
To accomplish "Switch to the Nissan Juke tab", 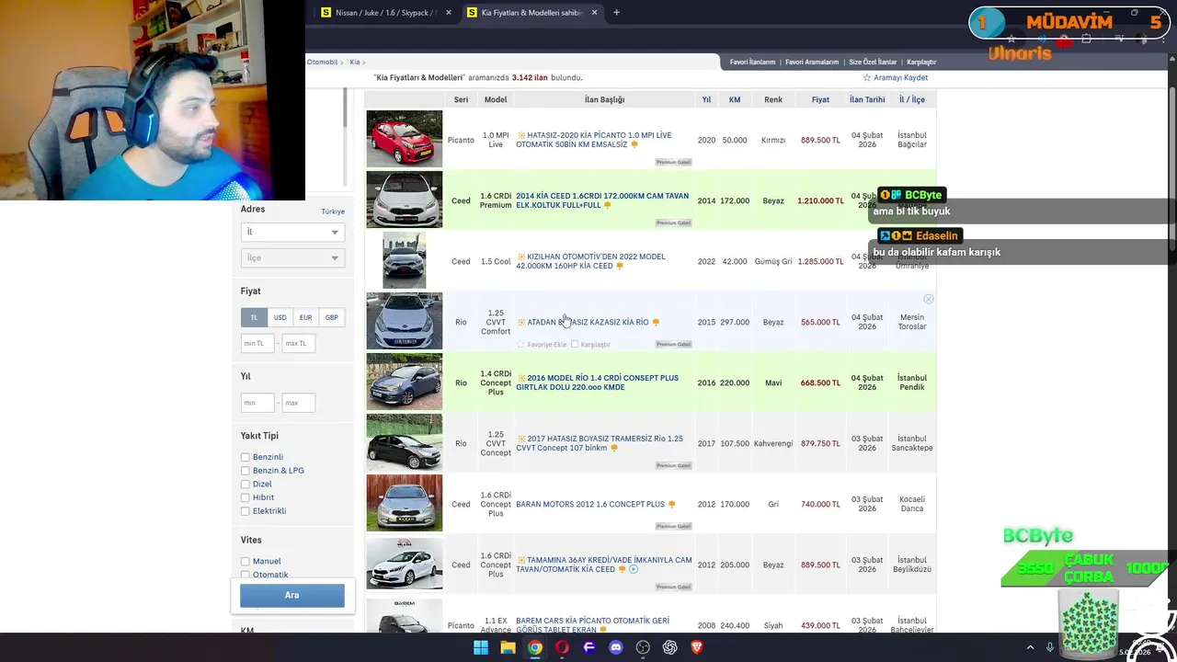I will click(x=386, y=13).
